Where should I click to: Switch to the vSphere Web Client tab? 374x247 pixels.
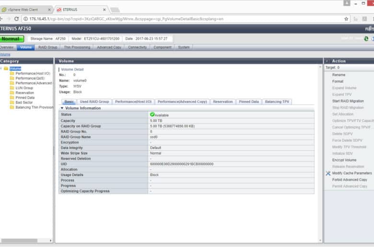[x=23, y=10]
